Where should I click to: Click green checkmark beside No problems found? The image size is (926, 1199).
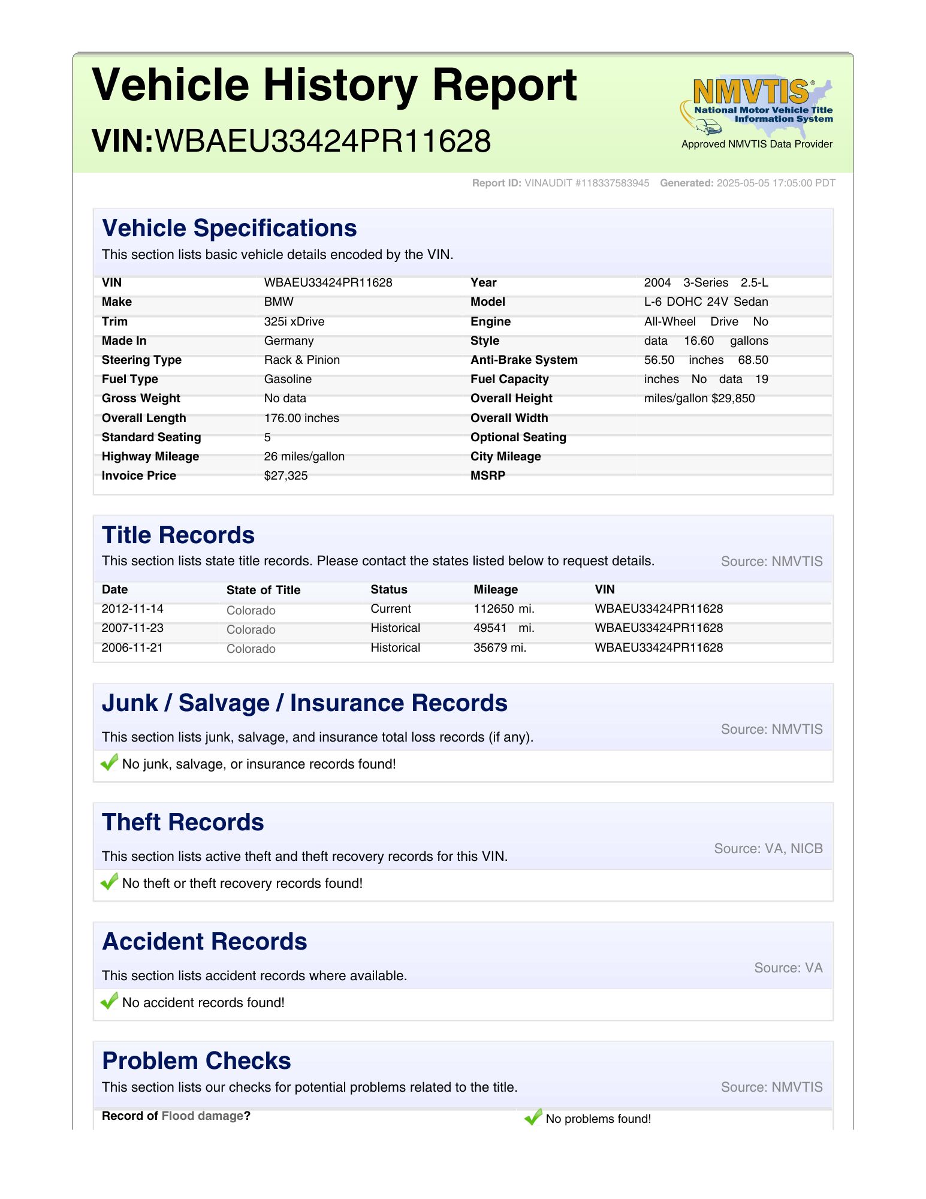[533, 1117]
